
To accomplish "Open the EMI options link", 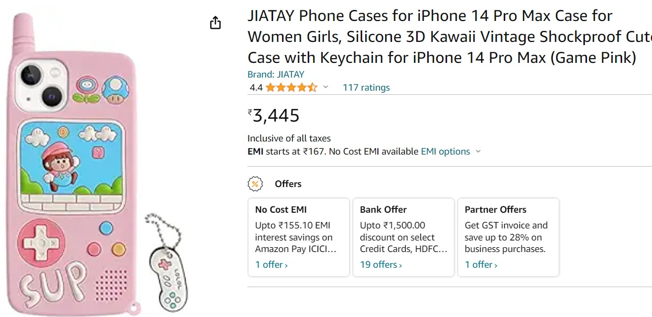I will pyautogui.click(x=445, y=151).
